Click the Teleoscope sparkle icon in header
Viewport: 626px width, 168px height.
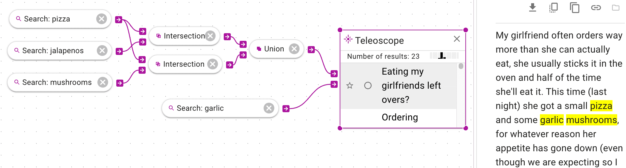(348, 39)
